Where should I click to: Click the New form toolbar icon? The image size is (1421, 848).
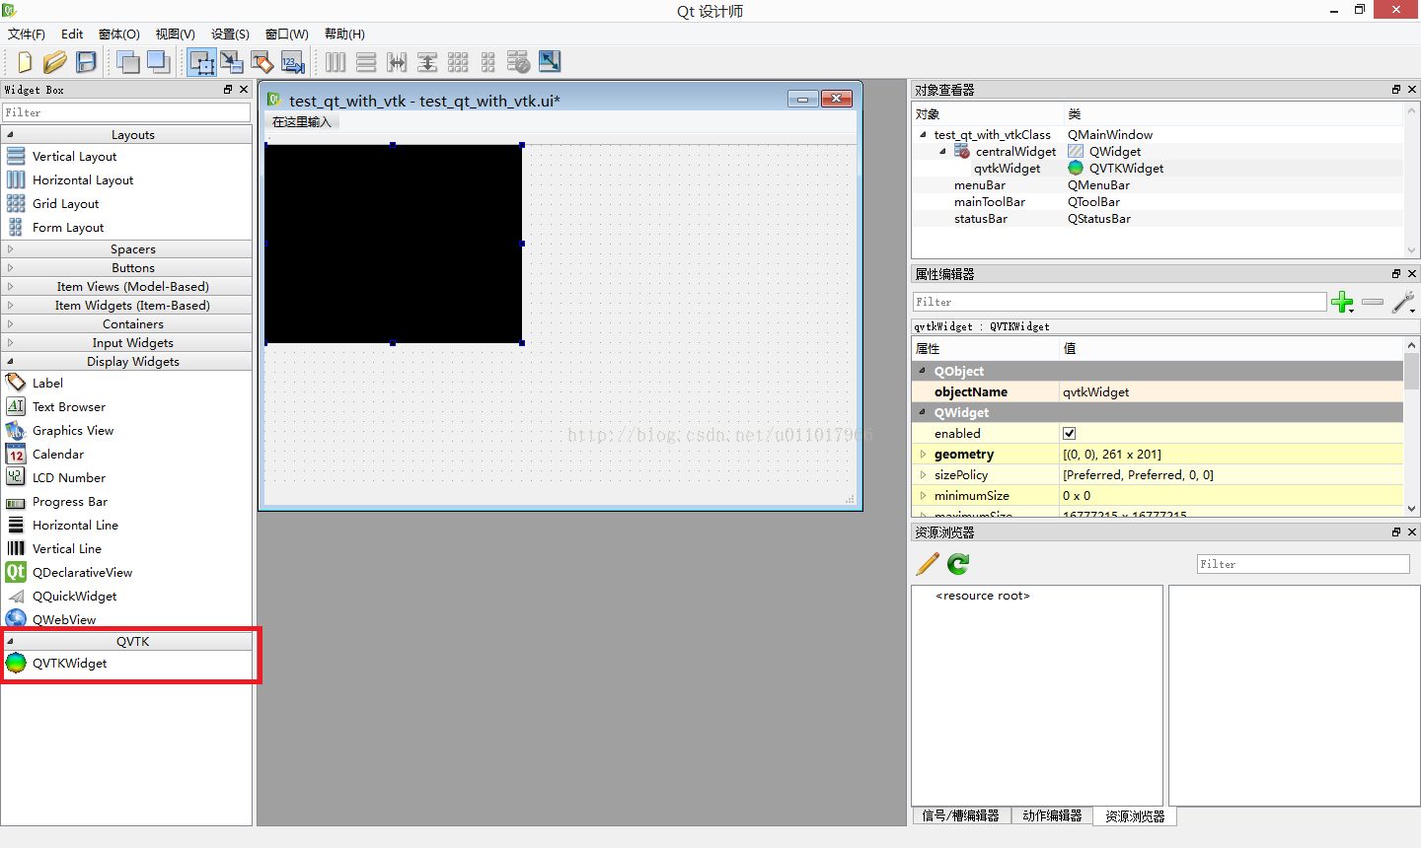pyautogui.click(x=25, y=62)
